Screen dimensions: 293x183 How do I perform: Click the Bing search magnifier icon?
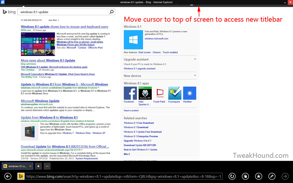pos(111,12)
